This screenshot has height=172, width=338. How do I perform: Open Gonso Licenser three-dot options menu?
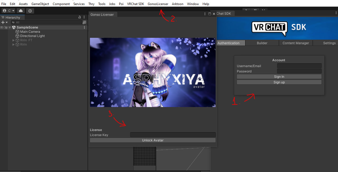point(205,14)
